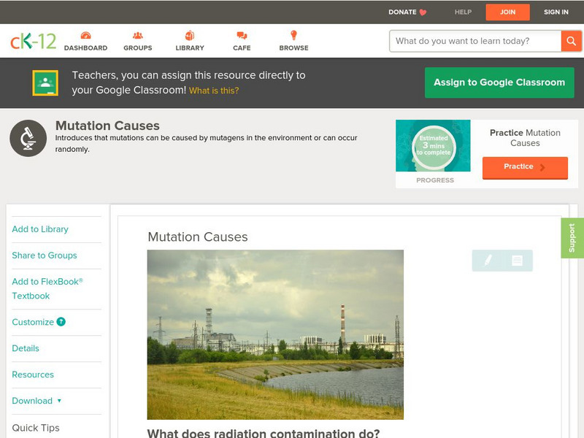Open the Groups people icon
Viewport: 584px width, 438px height.
coord(138,35)
